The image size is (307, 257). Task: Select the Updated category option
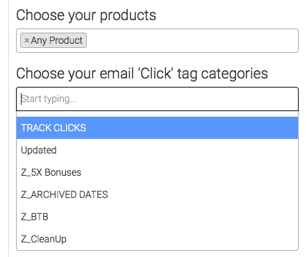(x=157, y=150)
